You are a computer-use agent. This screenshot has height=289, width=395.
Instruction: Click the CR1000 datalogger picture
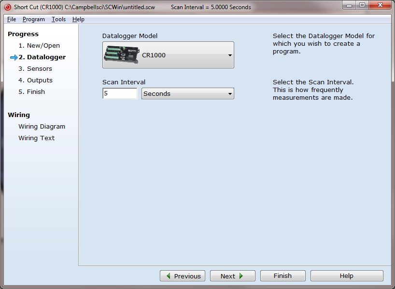point(121,54)
